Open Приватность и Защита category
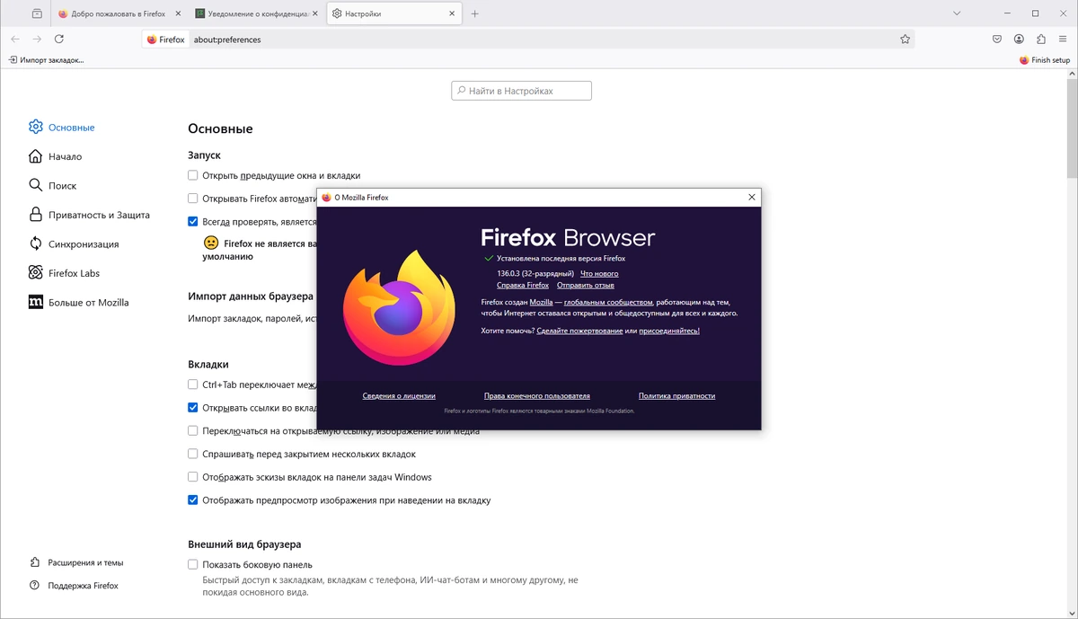 pos(90,216)
